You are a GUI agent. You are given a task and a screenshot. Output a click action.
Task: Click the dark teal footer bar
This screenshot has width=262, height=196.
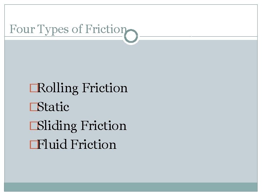tap(131, 187)
